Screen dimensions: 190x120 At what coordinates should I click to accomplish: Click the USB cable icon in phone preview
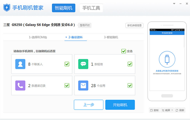167,59
